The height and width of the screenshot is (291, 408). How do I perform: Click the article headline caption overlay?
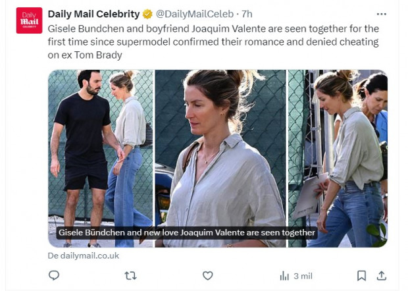click(188, 232)
